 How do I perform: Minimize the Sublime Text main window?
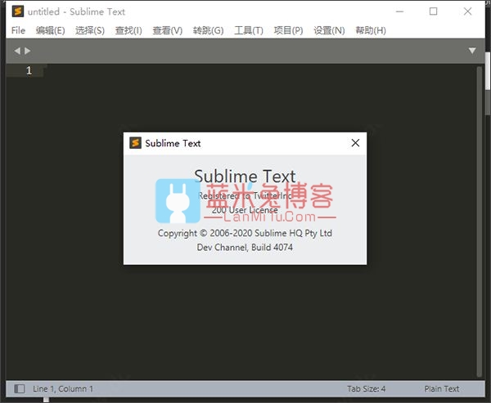(399, 11)
